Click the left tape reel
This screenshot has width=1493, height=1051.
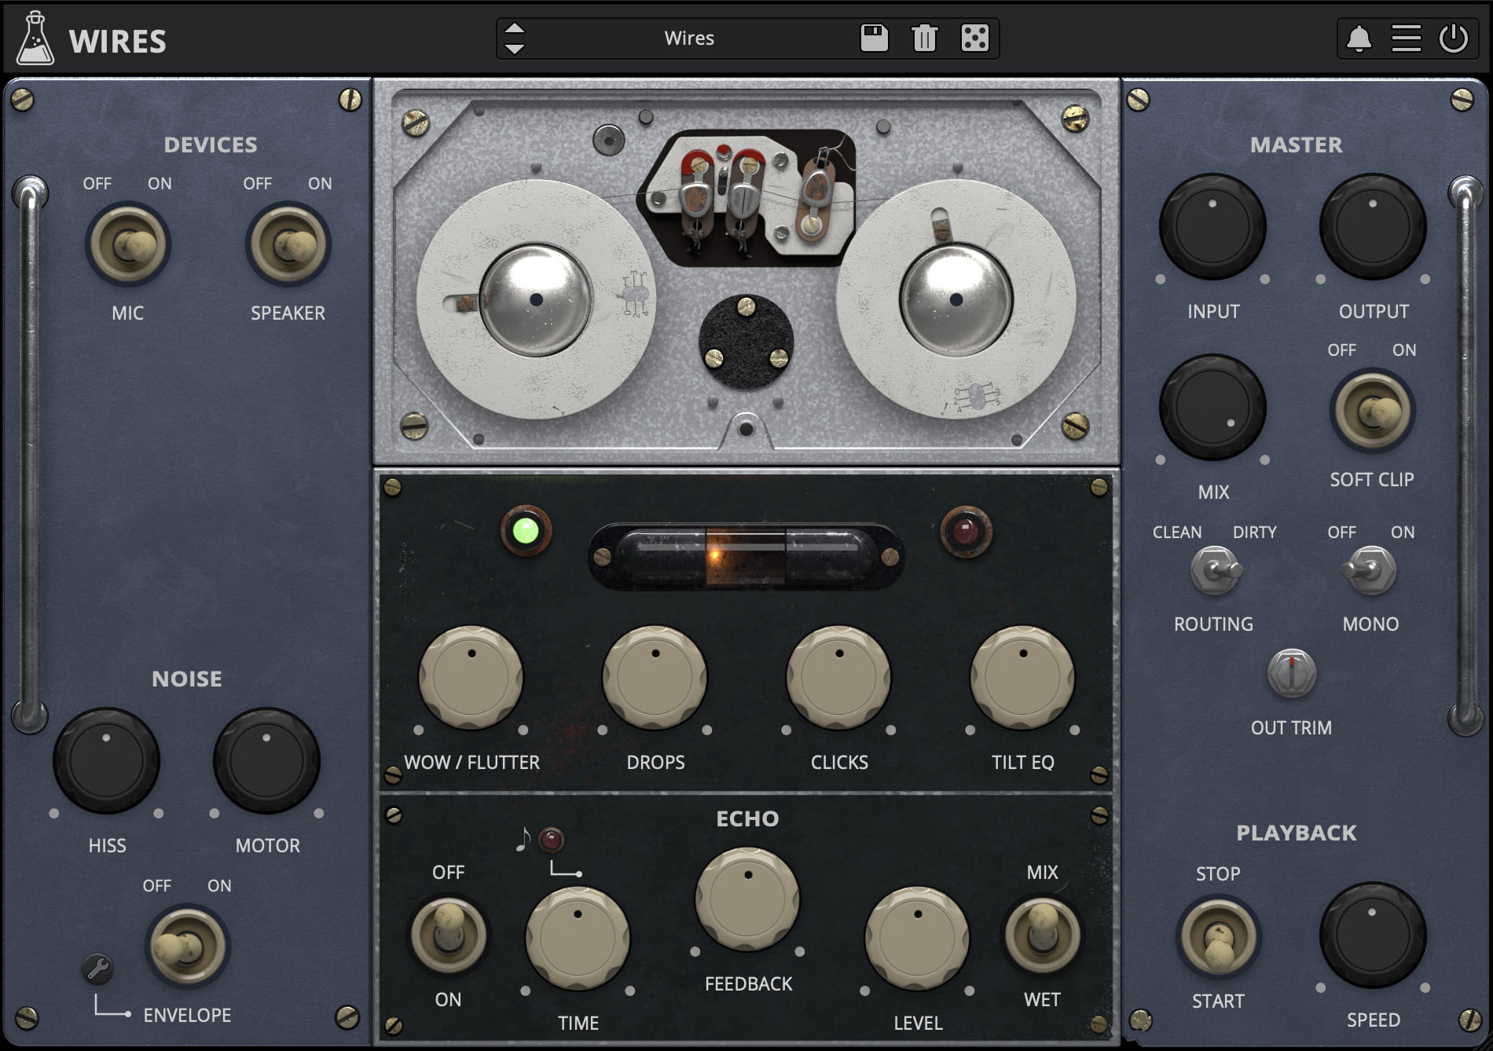pos(535,299)
